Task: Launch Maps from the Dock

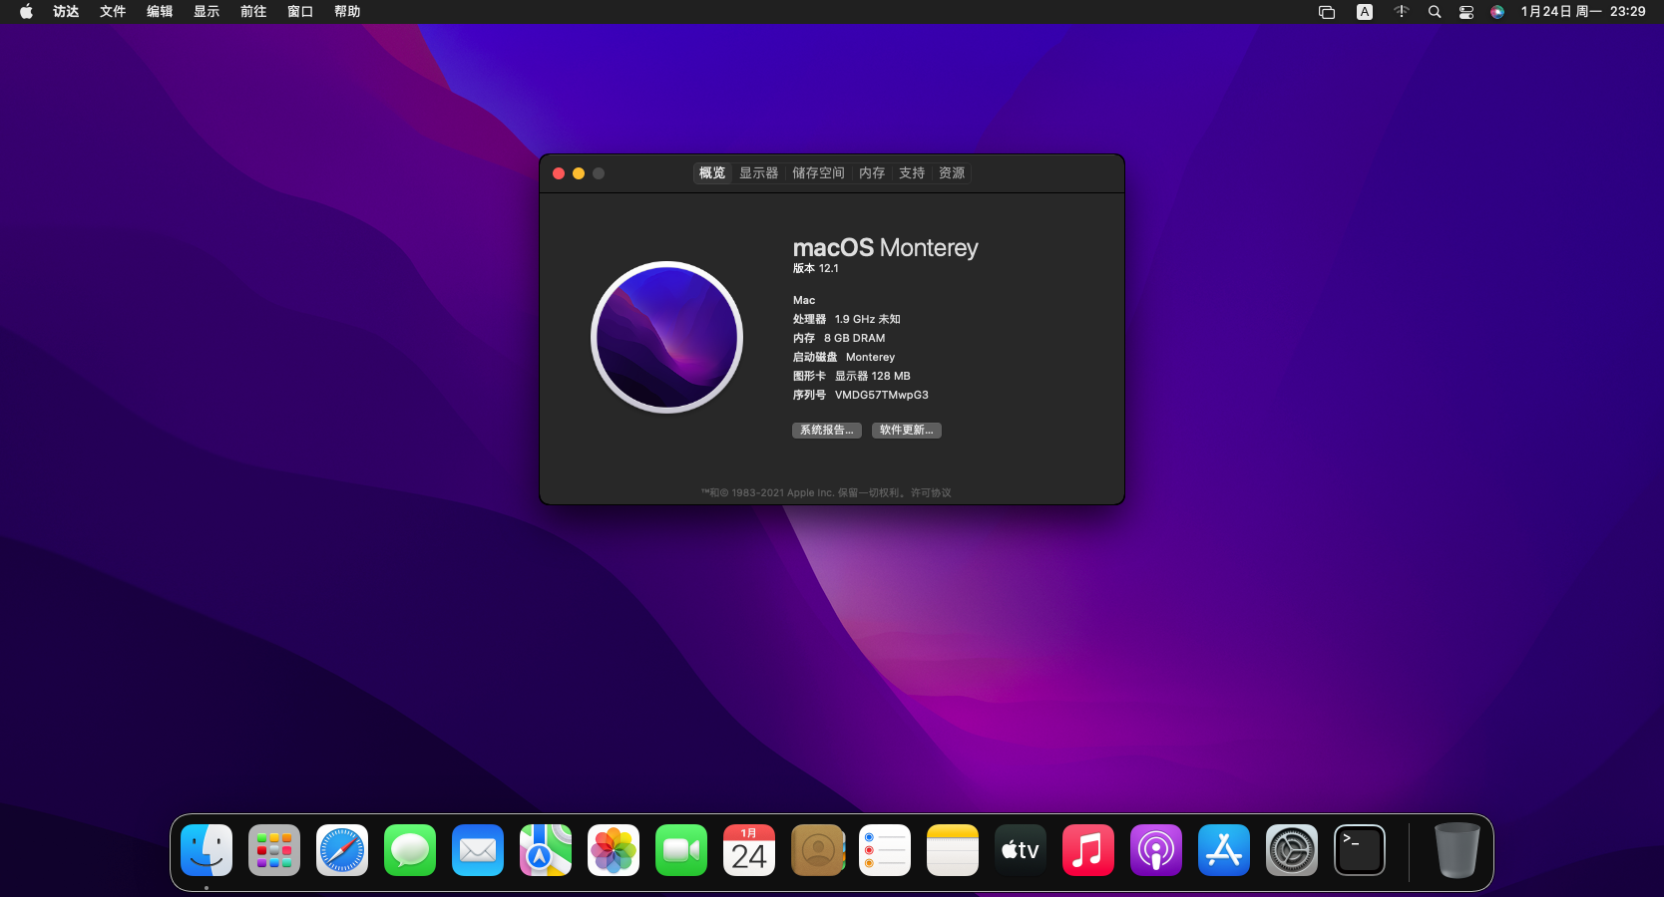Action: coord(546,850)
